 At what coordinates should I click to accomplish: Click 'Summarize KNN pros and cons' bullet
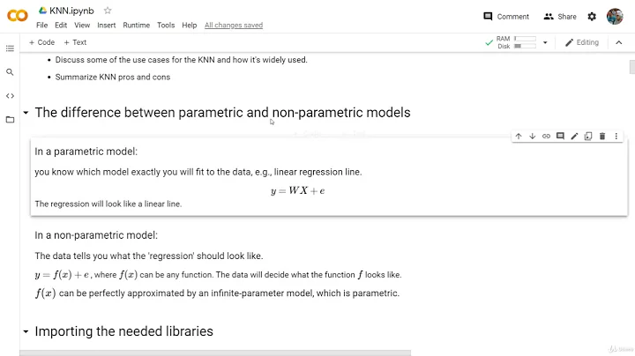(x=113, y=77)
